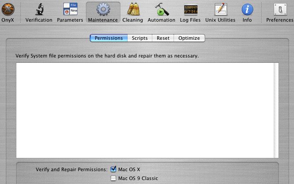Viewport: 294px width, 184px height.
Task: Click inside the permissions output text area
Action: tap(145, 110)
